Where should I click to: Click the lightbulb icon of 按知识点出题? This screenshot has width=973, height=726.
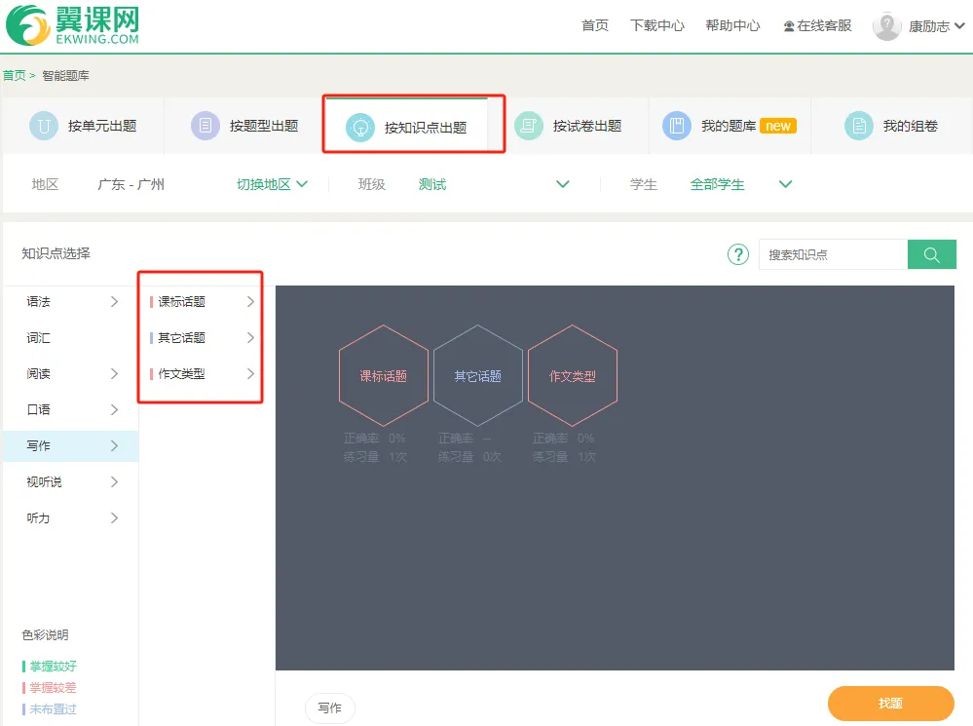click(x=360, y=128)
